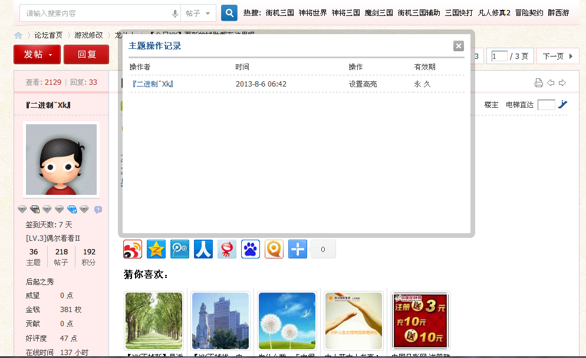Open the 帖子 search type dropdown

[x=198, y=14]
